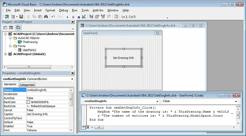Click the Undo arrow icon

pos(53,17)
